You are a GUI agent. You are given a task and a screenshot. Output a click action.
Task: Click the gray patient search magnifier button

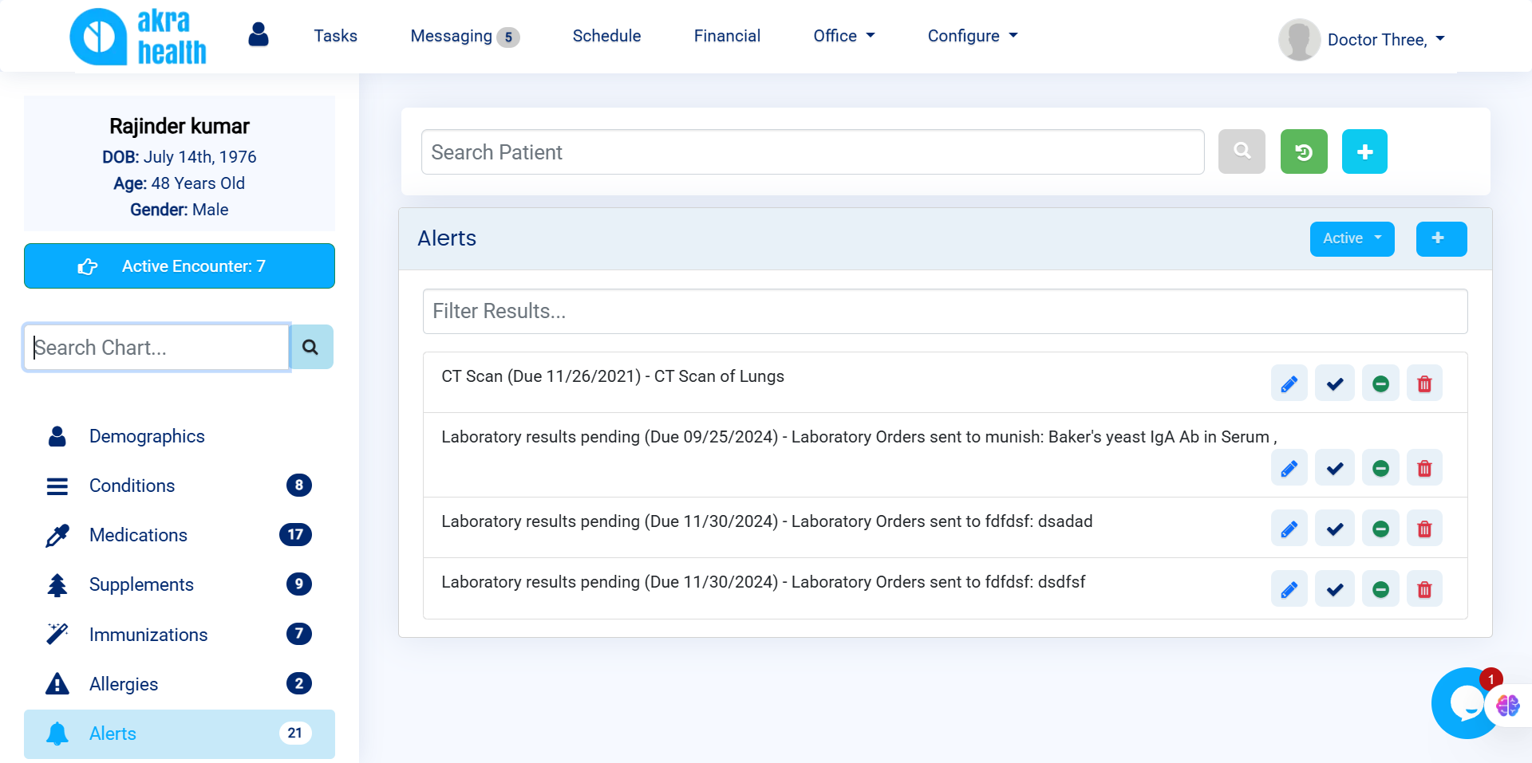1242,151
